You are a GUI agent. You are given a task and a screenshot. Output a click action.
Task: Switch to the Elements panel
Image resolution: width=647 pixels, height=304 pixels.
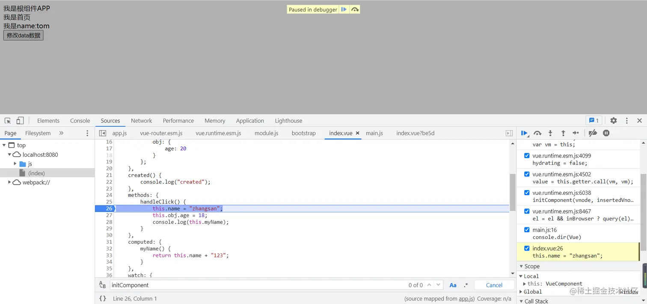[x=48, y=121]
